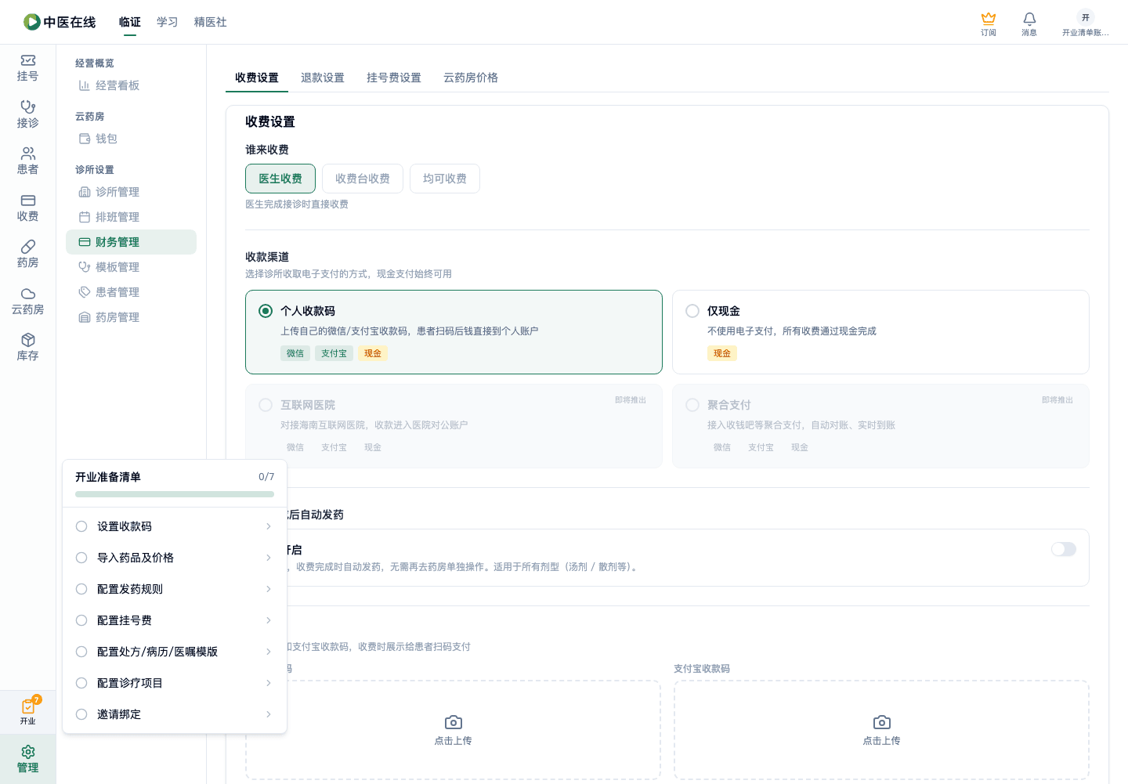Switch to the 退款设置 tab

(x=323, y=78)
